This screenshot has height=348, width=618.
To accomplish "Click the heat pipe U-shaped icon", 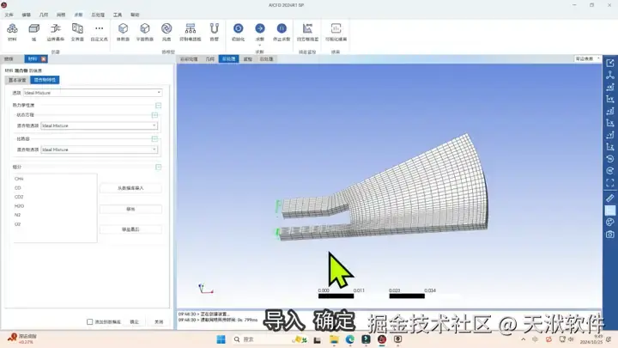I will (214, 29).
